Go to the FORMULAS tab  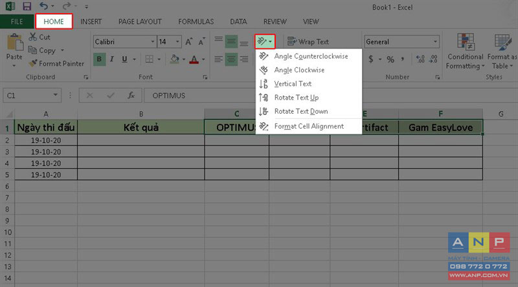click(196, 22)
